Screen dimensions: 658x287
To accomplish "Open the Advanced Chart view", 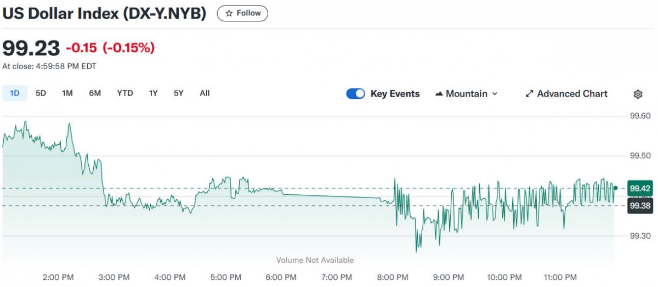I will (572, 94).
